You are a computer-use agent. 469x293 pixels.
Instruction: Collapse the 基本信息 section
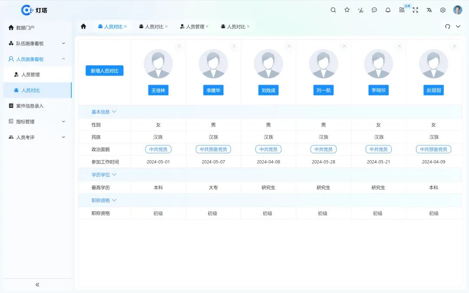pyautogui.click(x=103, y=112)
